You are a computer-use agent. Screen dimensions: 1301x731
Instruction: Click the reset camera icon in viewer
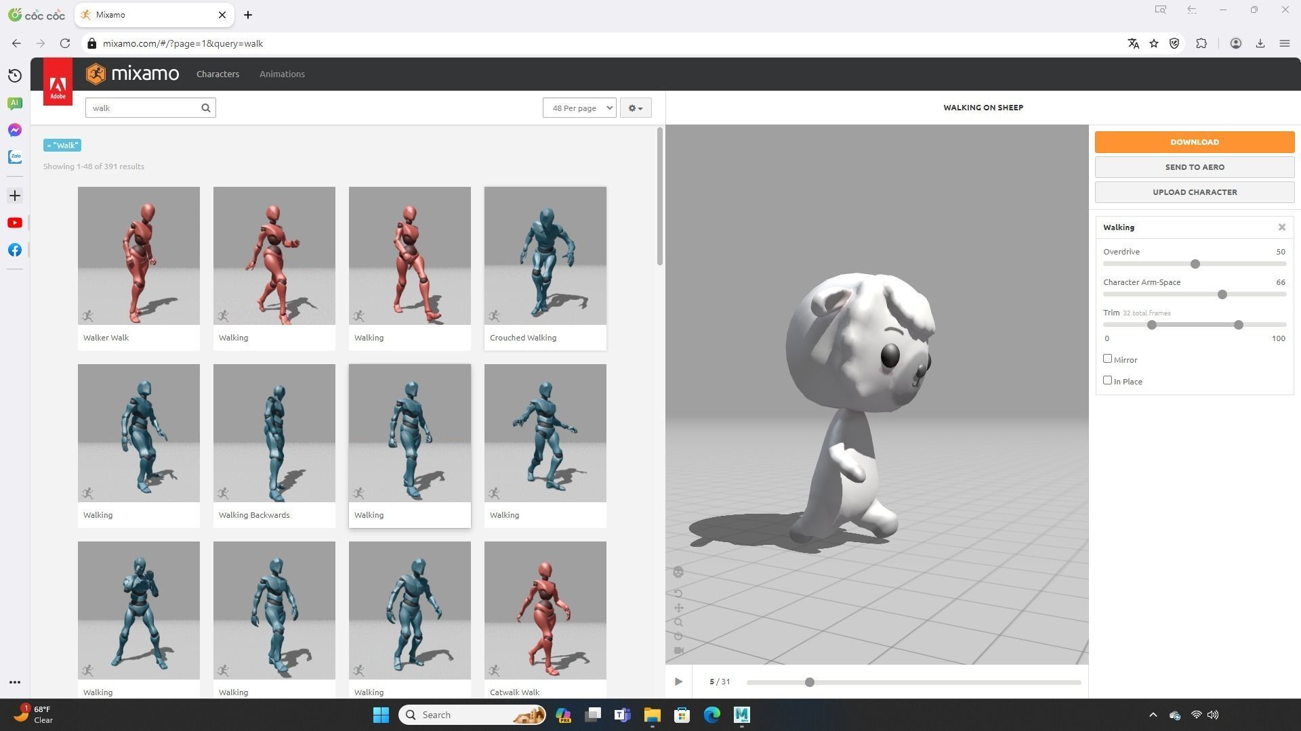point(678,636)
